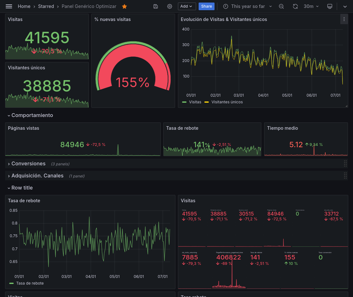Unstar this dashboard with the star icon
Screen dimensions: 353x297
coord(124,6)
